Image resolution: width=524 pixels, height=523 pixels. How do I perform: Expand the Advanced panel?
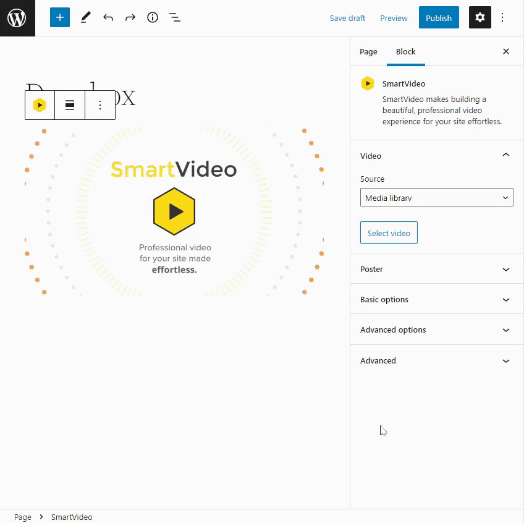pyautogui.click(x=436, y=360)
